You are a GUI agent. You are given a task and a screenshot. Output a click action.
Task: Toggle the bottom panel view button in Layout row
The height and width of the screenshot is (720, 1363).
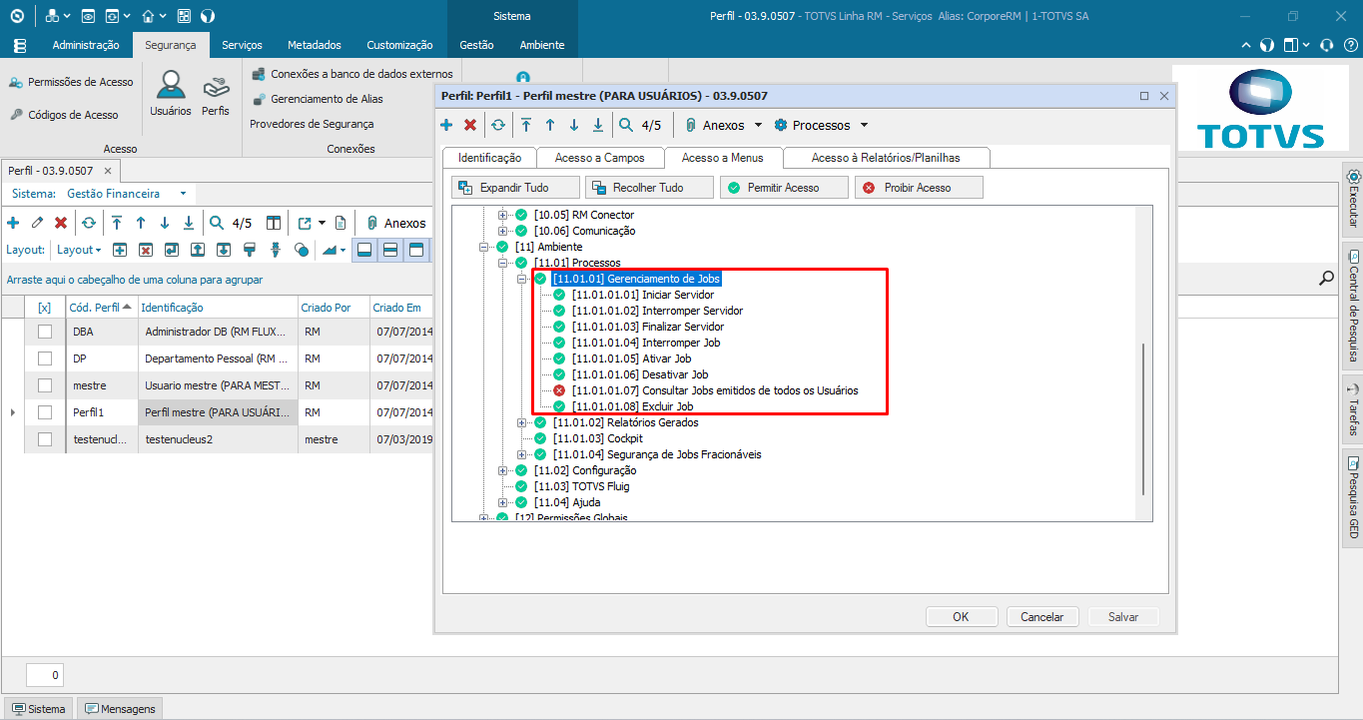(x=364, y=250)
